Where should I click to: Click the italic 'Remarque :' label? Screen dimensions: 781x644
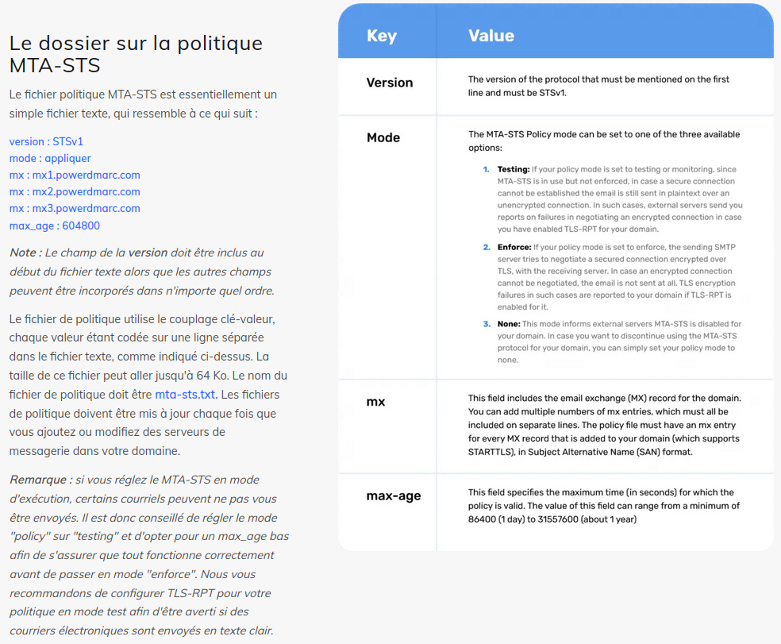coord(40,480)
